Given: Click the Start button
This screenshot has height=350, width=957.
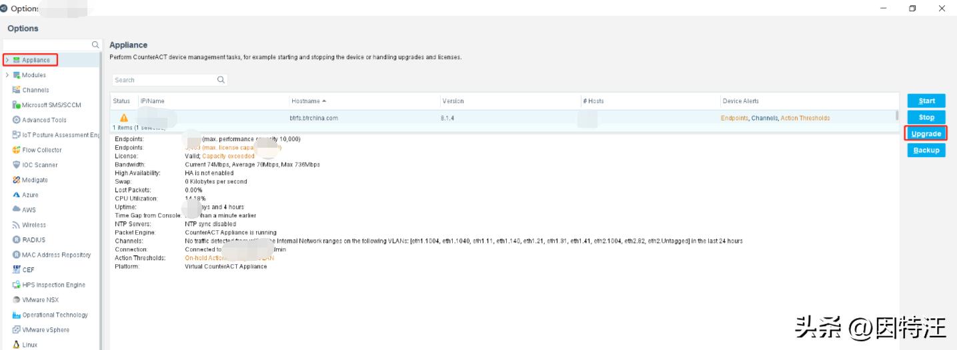Looking at the screenshot, I should pos(926,101).
